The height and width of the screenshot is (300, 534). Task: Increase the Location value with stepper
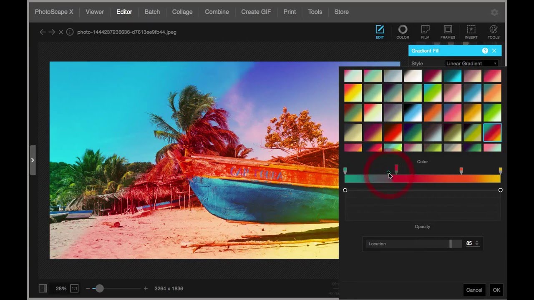[477, 242]
